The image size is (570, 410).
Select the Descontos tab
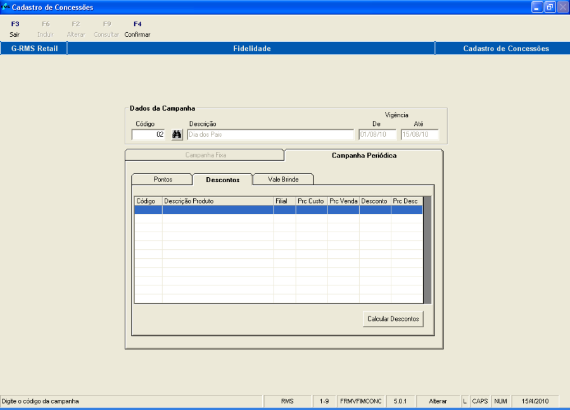click(222, 180)
